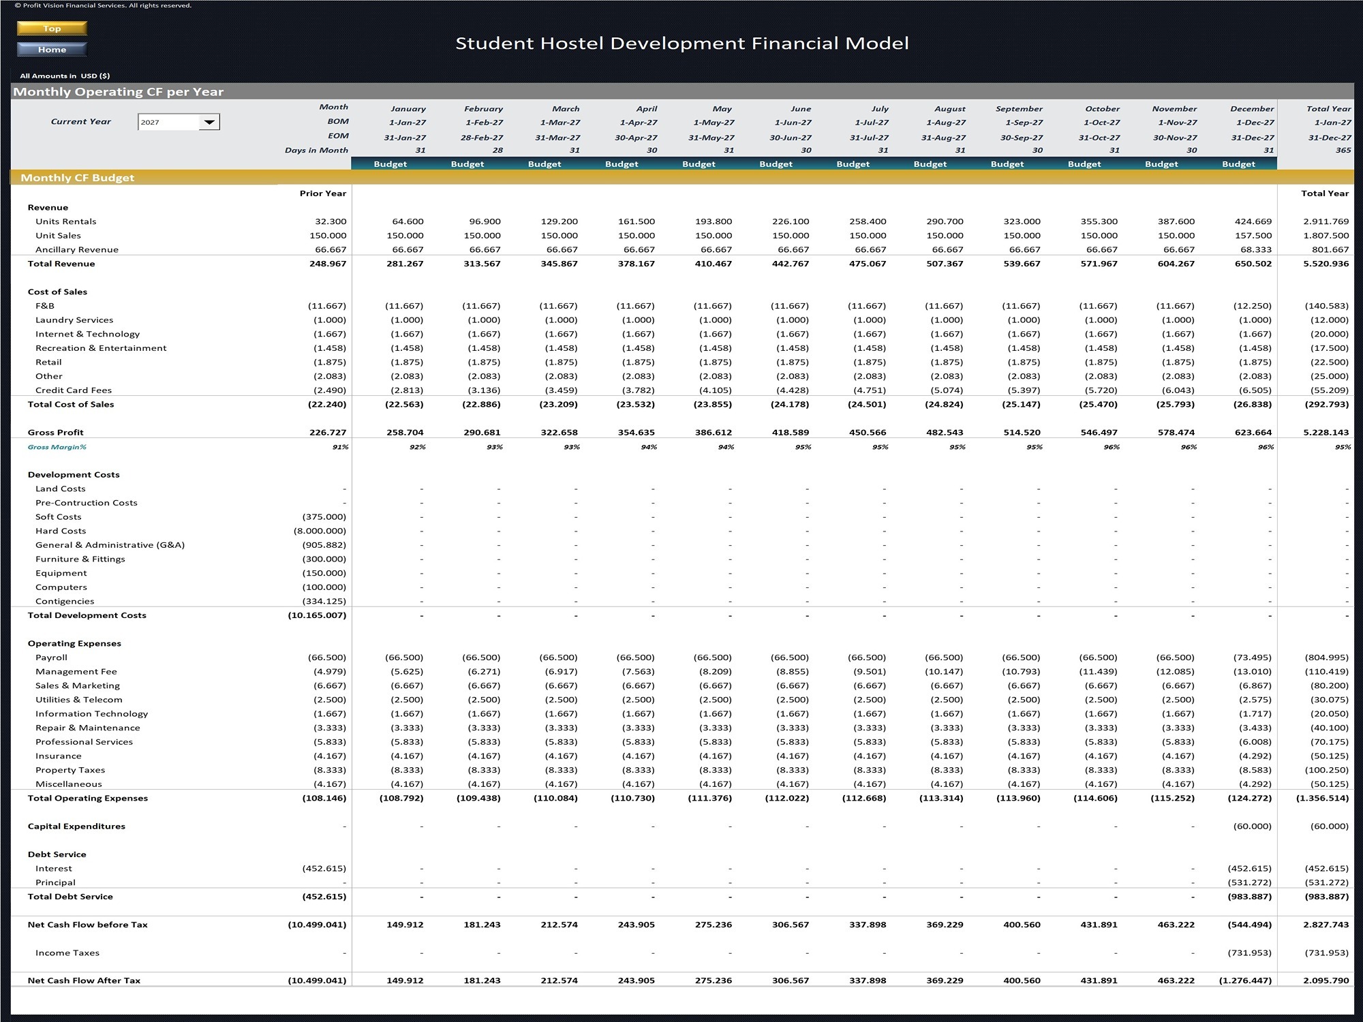Click December Units Rentals value 424.669
This screenshot has height=1022, width=1363.
1253,221
